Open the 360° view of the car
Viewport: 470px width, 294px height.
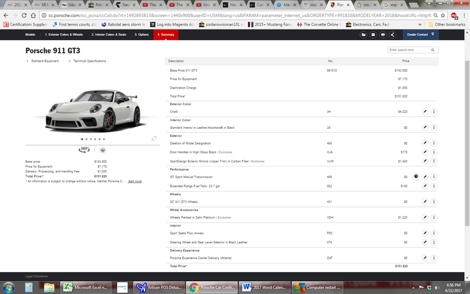(x=84, y=149)
